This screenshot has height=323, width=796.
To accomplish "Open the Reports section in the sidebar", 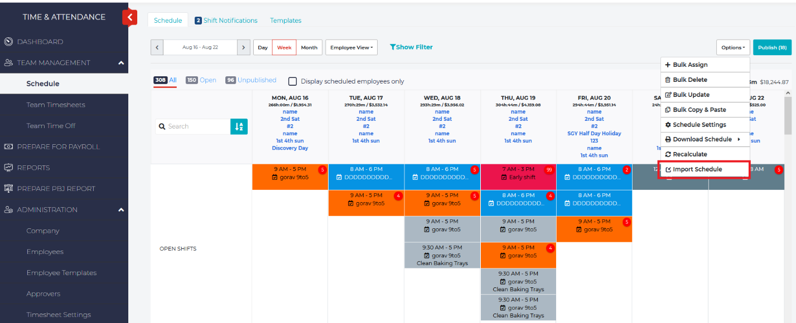I will (33, 168).
